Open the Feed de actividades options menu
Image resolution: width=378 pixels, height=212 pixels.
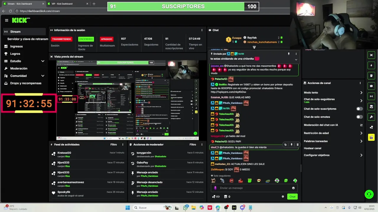click(x=123, y=145)
